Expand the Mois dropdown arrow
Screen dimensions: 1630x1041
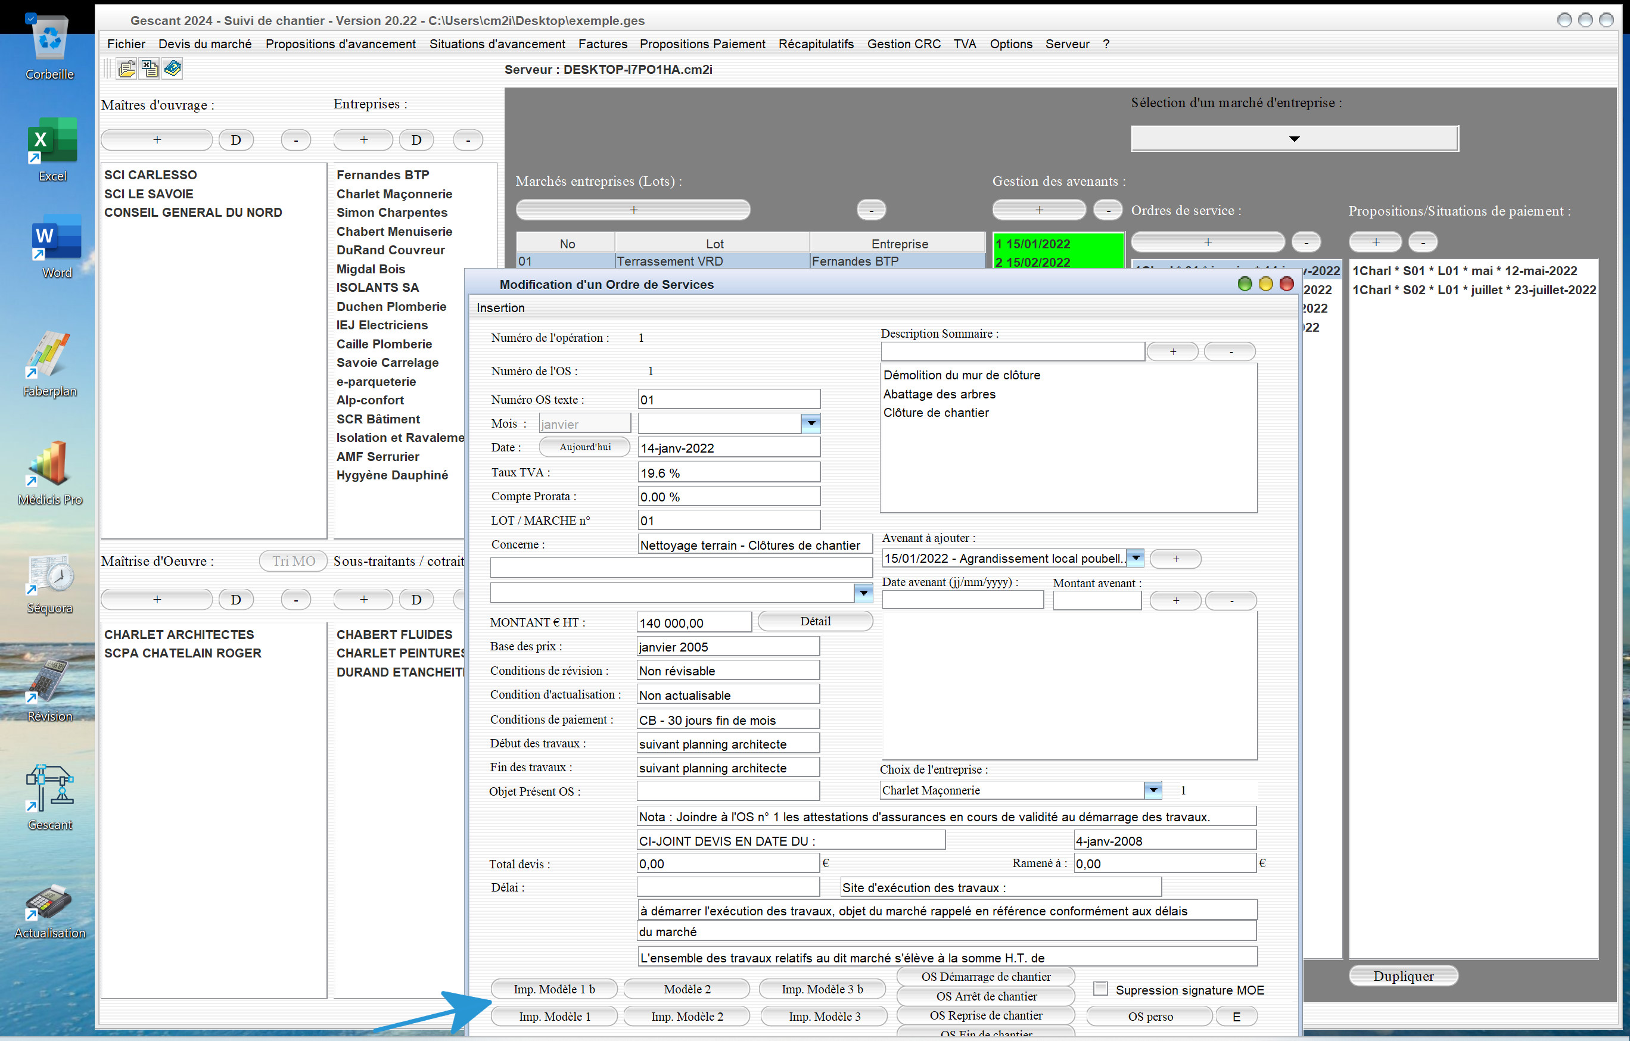pyautogui.click(x=811, y=423)
